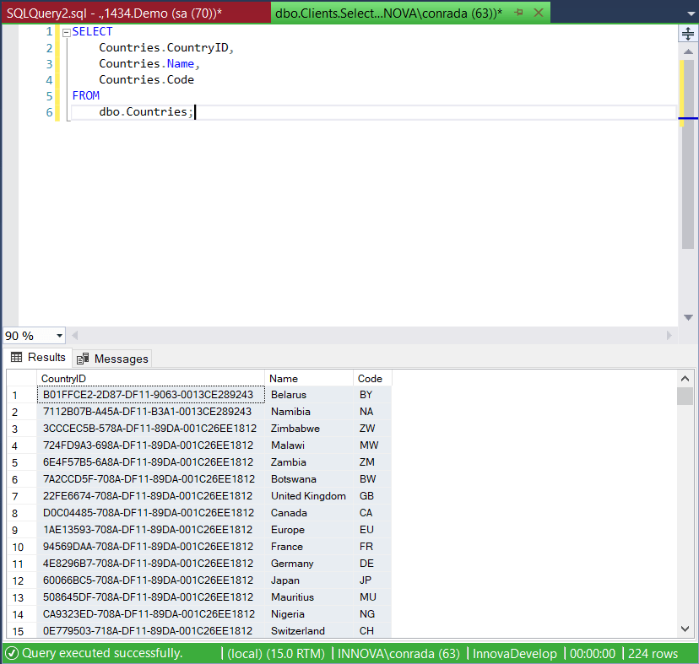Select the Belarus CountryID cell
The image size is (699, 664).
(149, 395)
